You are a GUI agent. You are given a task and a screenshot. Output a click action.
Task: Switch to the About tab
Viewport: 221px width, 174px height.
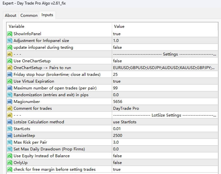pyautogui.click(x=10, y=15)
